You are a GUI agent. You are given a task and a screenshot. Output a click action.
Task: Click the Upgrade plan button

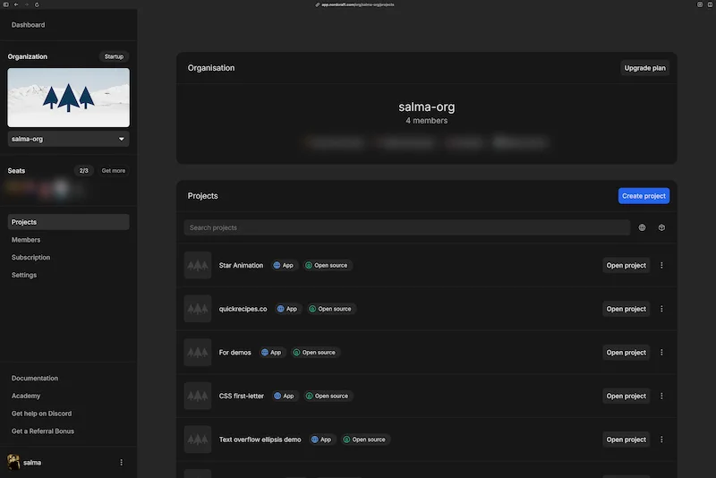644,68
